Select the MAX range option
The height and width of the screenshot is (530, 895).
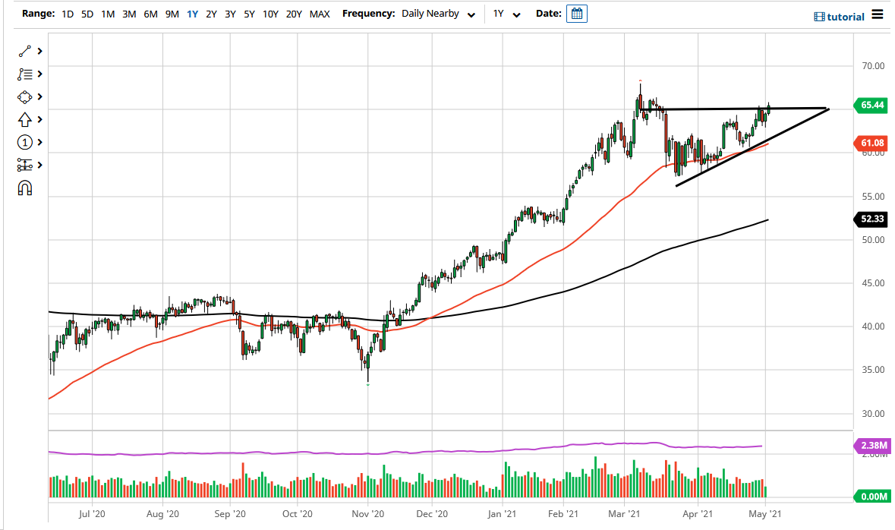320,14
